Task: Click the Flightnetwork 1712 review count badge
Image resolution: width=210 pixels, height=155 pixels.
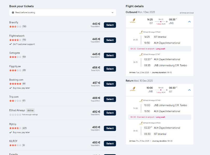Action: (x=24, y=40)
